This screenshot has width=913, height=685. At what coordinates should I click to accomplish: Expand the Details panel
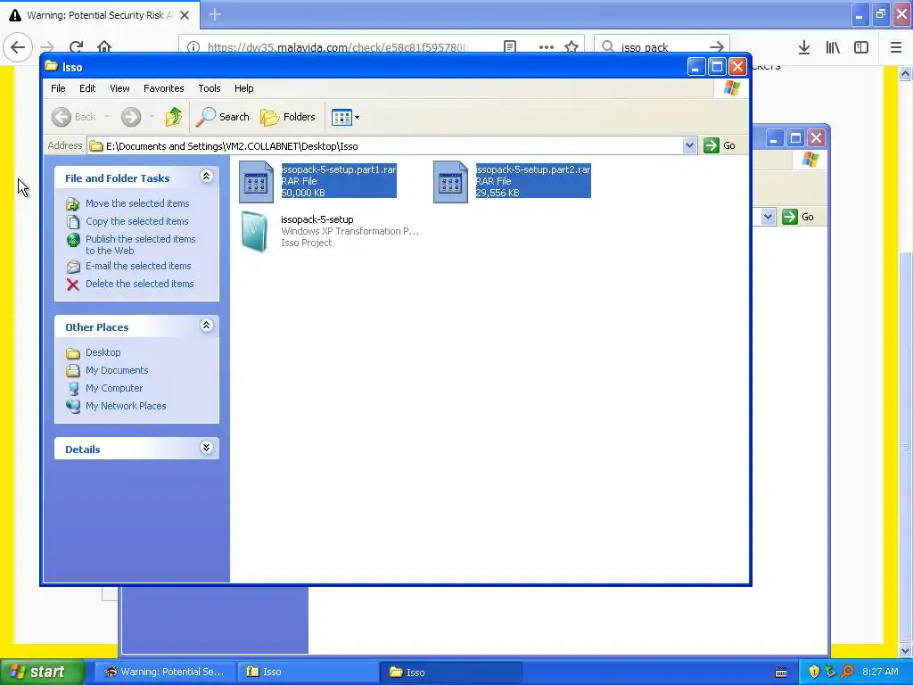(206, 448)
